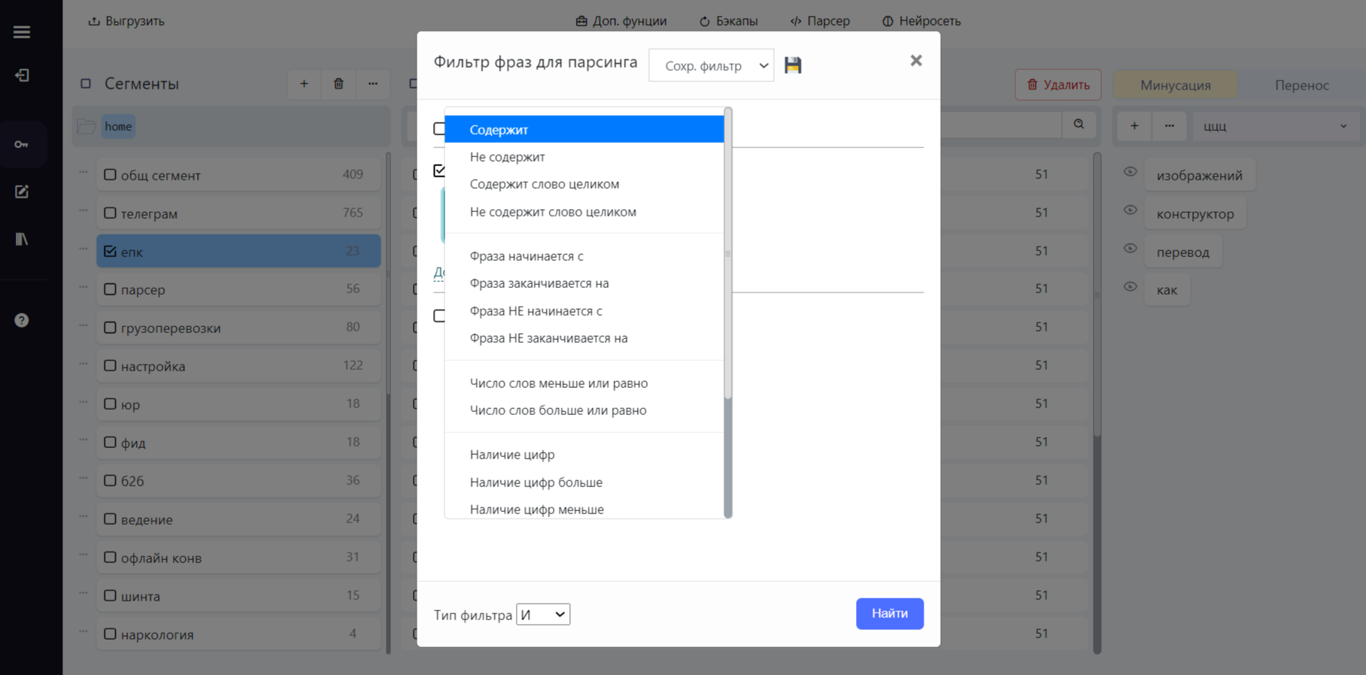Check the парсер segment checkbox
Image resolution: width=1366 pixels, height=675 pixels.
(x=110, y=289)
